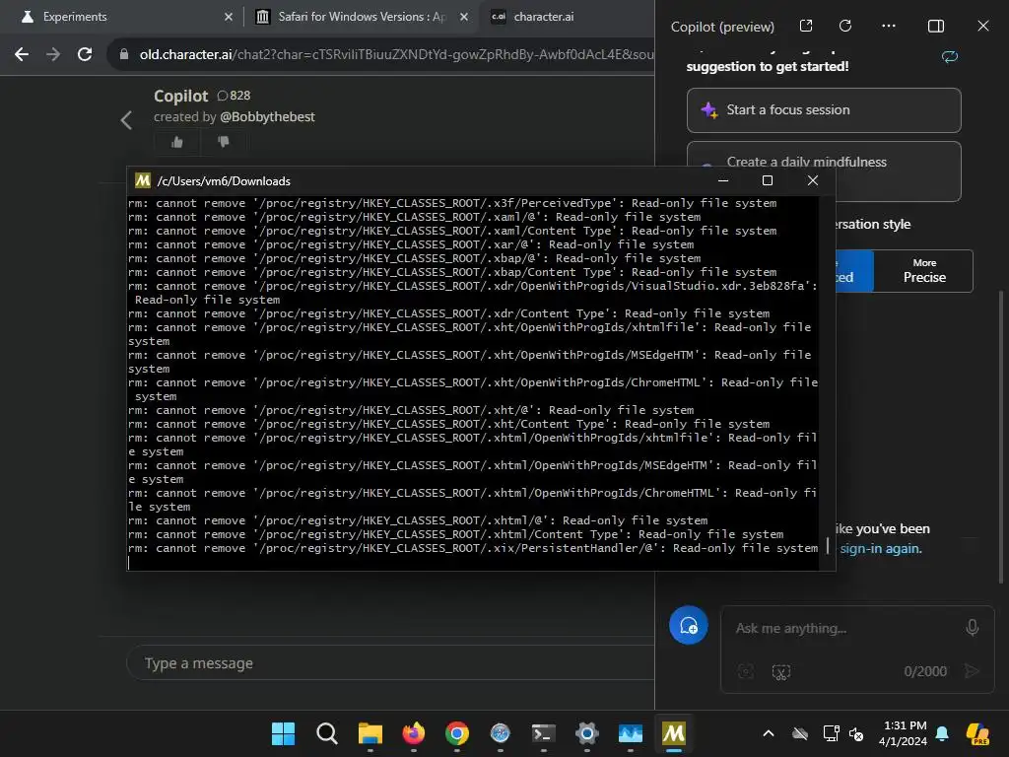Go back using the browser back arrow
Screen dimensions: 1009x757
[x=22, y=55]
